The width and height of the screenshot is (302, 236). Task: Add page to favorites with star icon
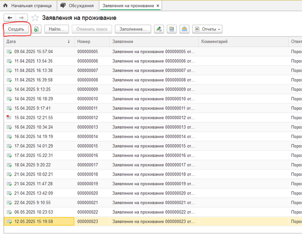coord(35,18)
